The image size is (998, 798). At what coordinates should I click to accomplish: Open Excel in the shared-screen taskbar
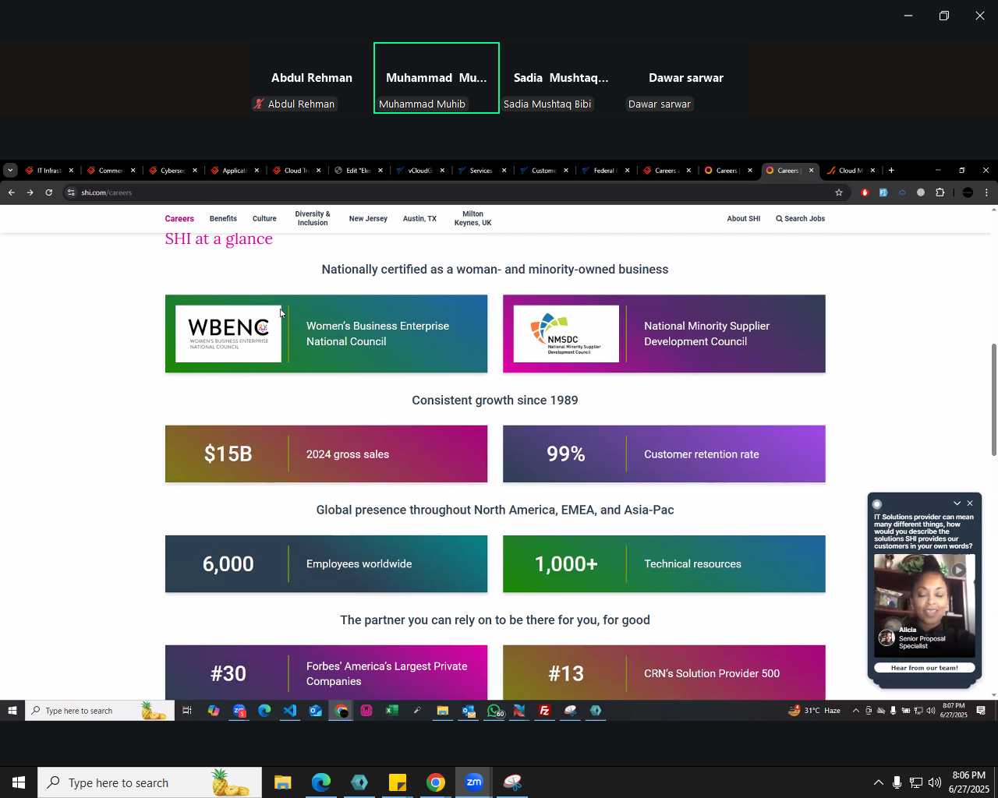coord(391,711)
